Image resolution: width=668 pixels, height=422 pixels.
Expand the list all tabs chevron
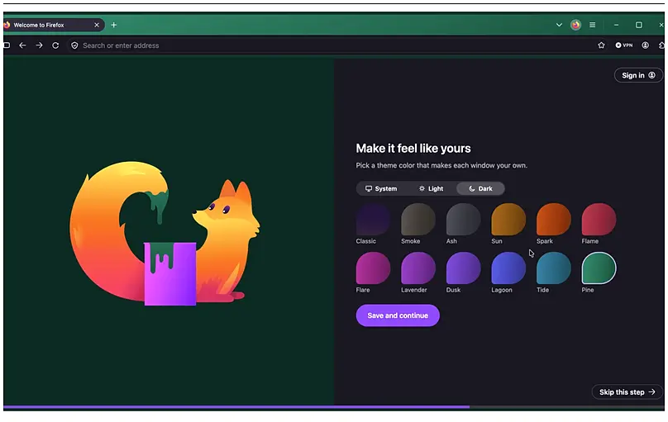point(559,25)
